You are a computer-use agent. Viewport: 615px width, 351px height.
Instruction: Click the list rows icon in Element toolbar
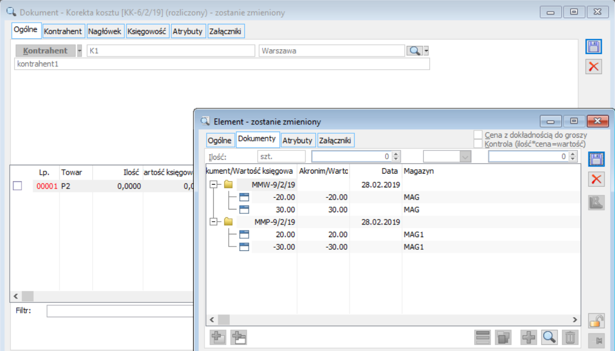click(482, 337)
